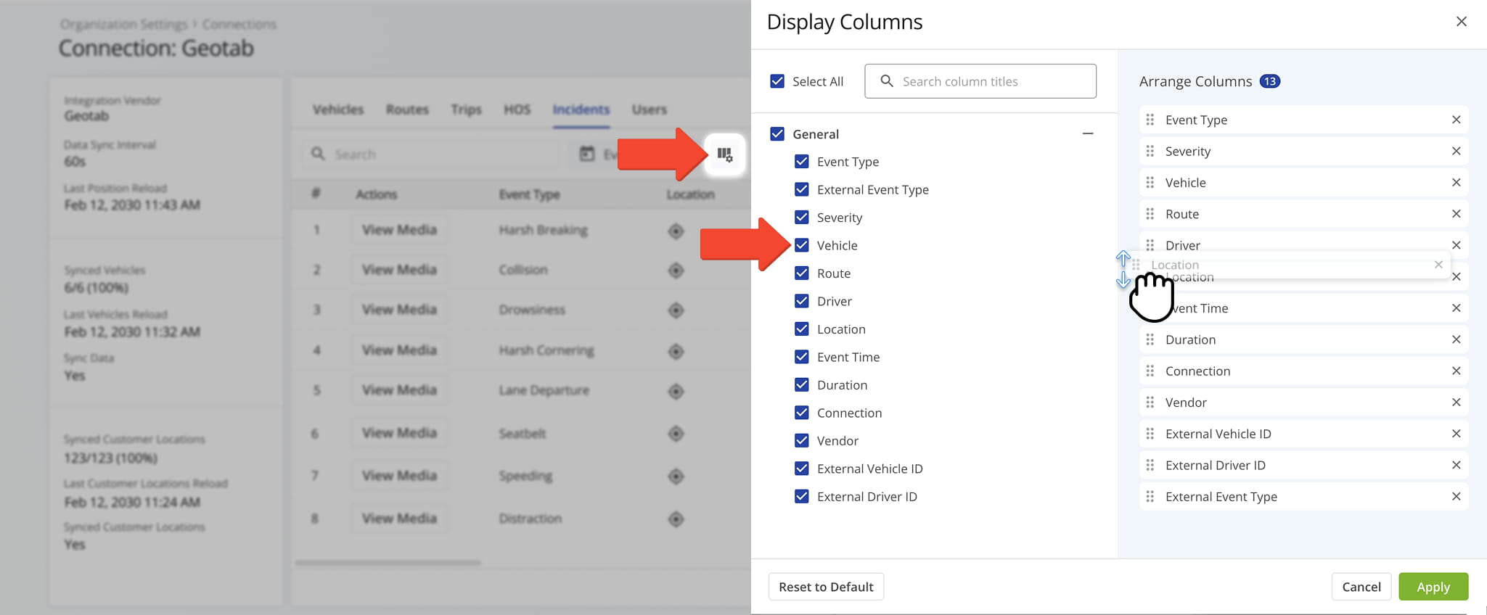Click the incidents Search field
The width and height of the screenshot is (1487, 615).
(x=432, y=154)
